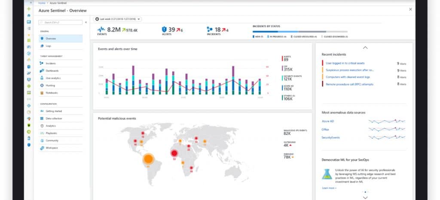Click the Dashboards icon in sidebar
Viewport: 440px width, 200px height.
pos(42,71)
